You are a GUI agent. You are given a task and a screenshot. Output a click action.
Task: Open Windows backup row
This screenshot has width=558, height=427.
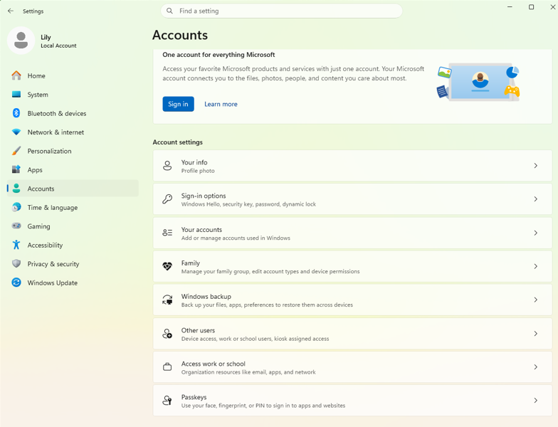(x=352, y=300)
